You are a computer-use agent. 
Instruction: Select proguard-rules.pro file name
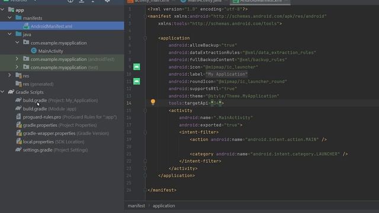(x=42, y=117)
